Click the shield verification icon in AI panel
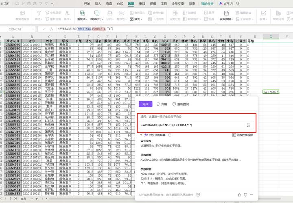Image resolution: width=293 pixels, height=203 pixels. click(198, 195)
